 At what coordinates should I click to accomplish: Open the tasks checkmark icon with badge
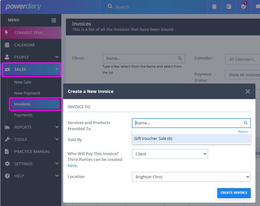244,7
